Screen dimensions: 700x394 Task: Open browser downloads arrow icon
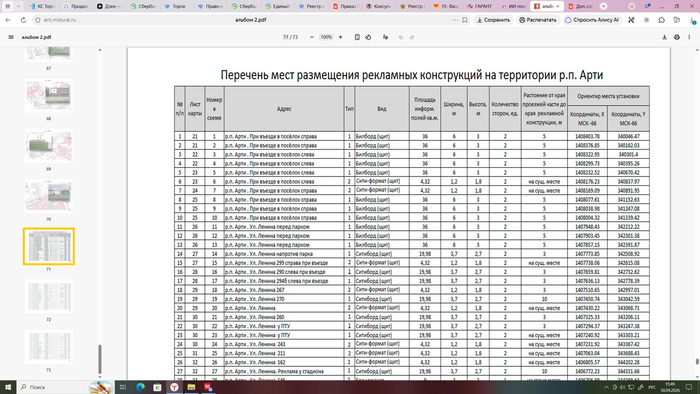[x=692, y=20]
